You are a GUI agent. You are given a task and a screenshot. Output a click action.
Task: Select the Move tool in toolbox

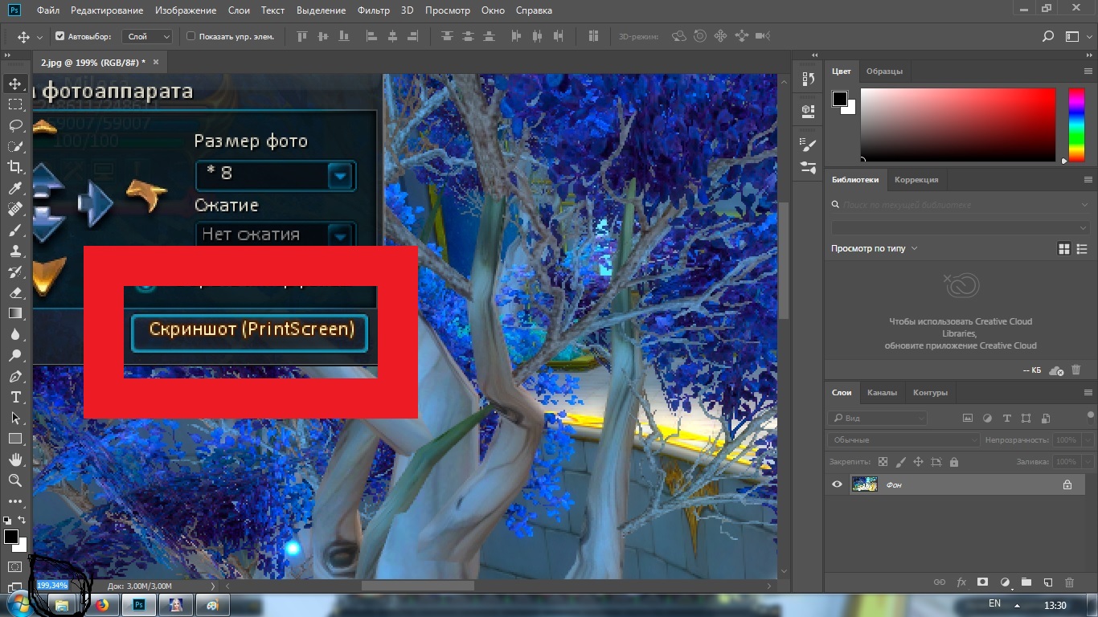15,84
